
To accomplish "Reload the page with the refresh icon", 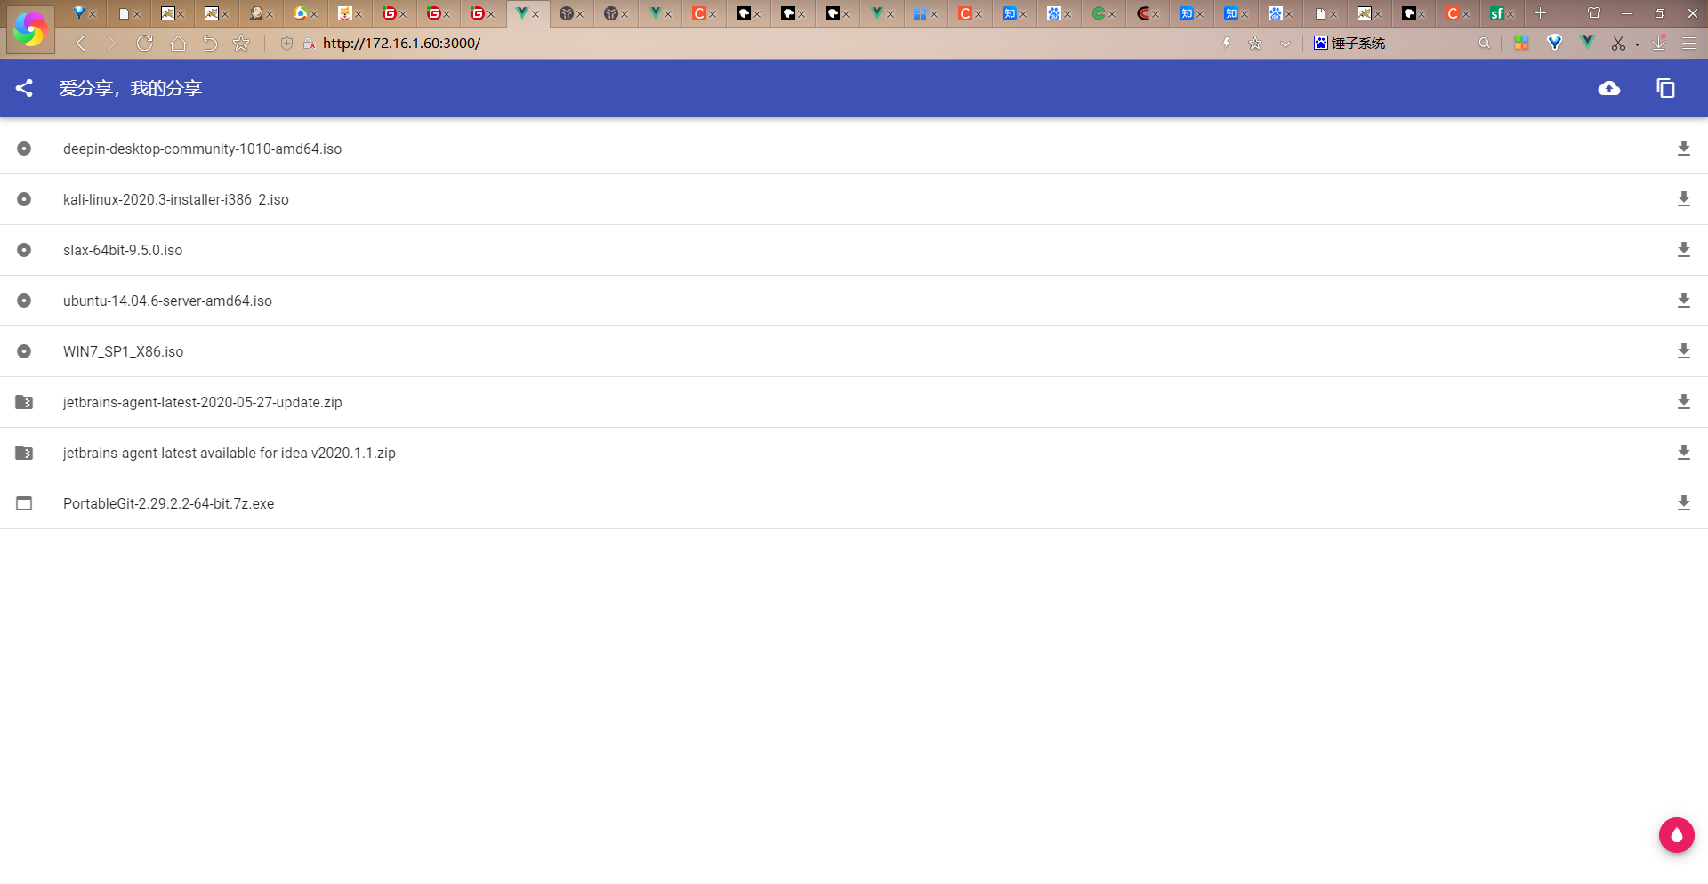I will point(144,43).
